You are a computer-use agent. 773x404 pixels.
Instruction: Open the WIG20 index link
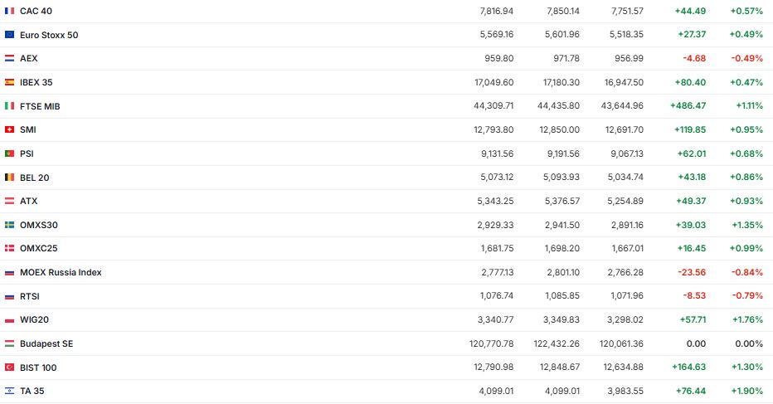(x=33, y=319)
